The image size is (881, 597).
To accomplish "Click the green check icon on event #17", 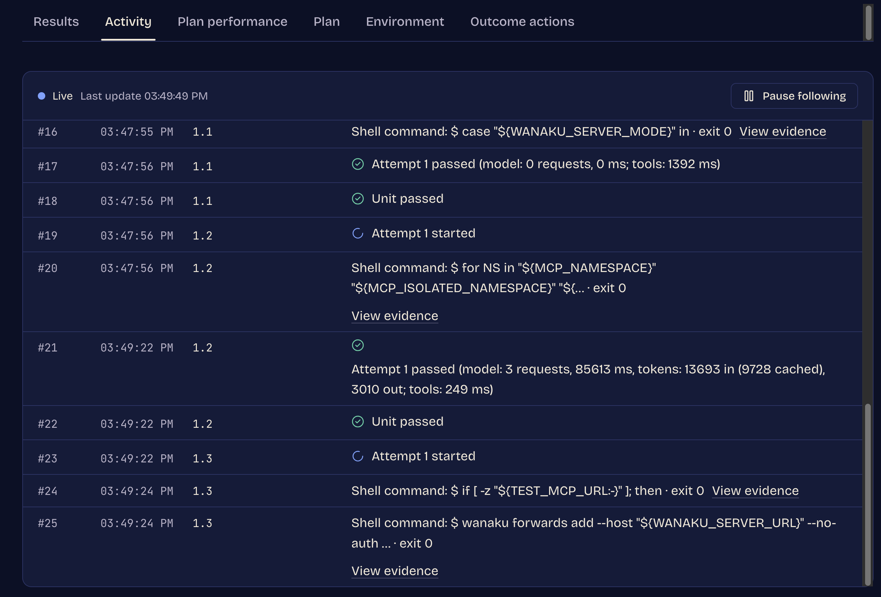I will click(x=357, y=164).
